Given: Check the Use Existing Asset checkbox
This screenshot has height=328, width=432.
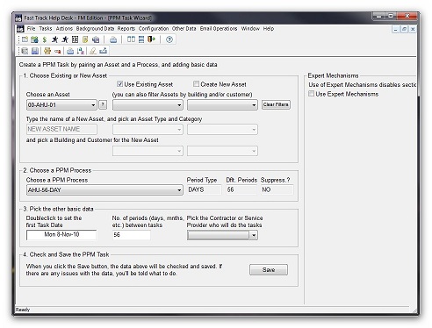Looking at the screenshot, I should pos(119,84).
